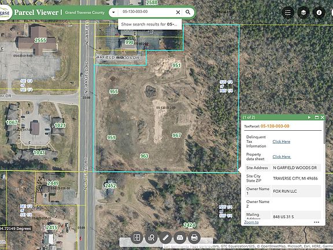Click address label 951 on map
333x250 pixels.
pos(176,65)
